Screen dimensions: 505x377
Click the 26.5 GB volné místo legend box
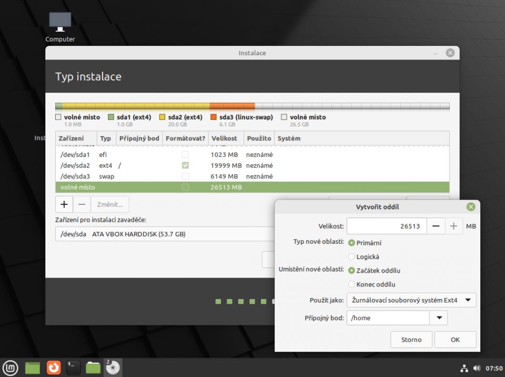click(x=284, y=117)
